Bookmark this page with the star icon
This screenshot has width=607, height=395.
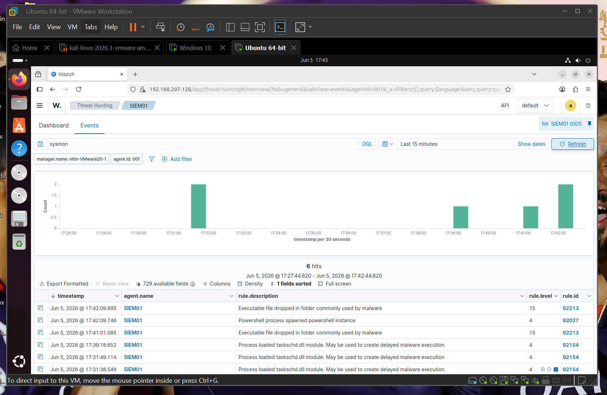pos(508,89)
